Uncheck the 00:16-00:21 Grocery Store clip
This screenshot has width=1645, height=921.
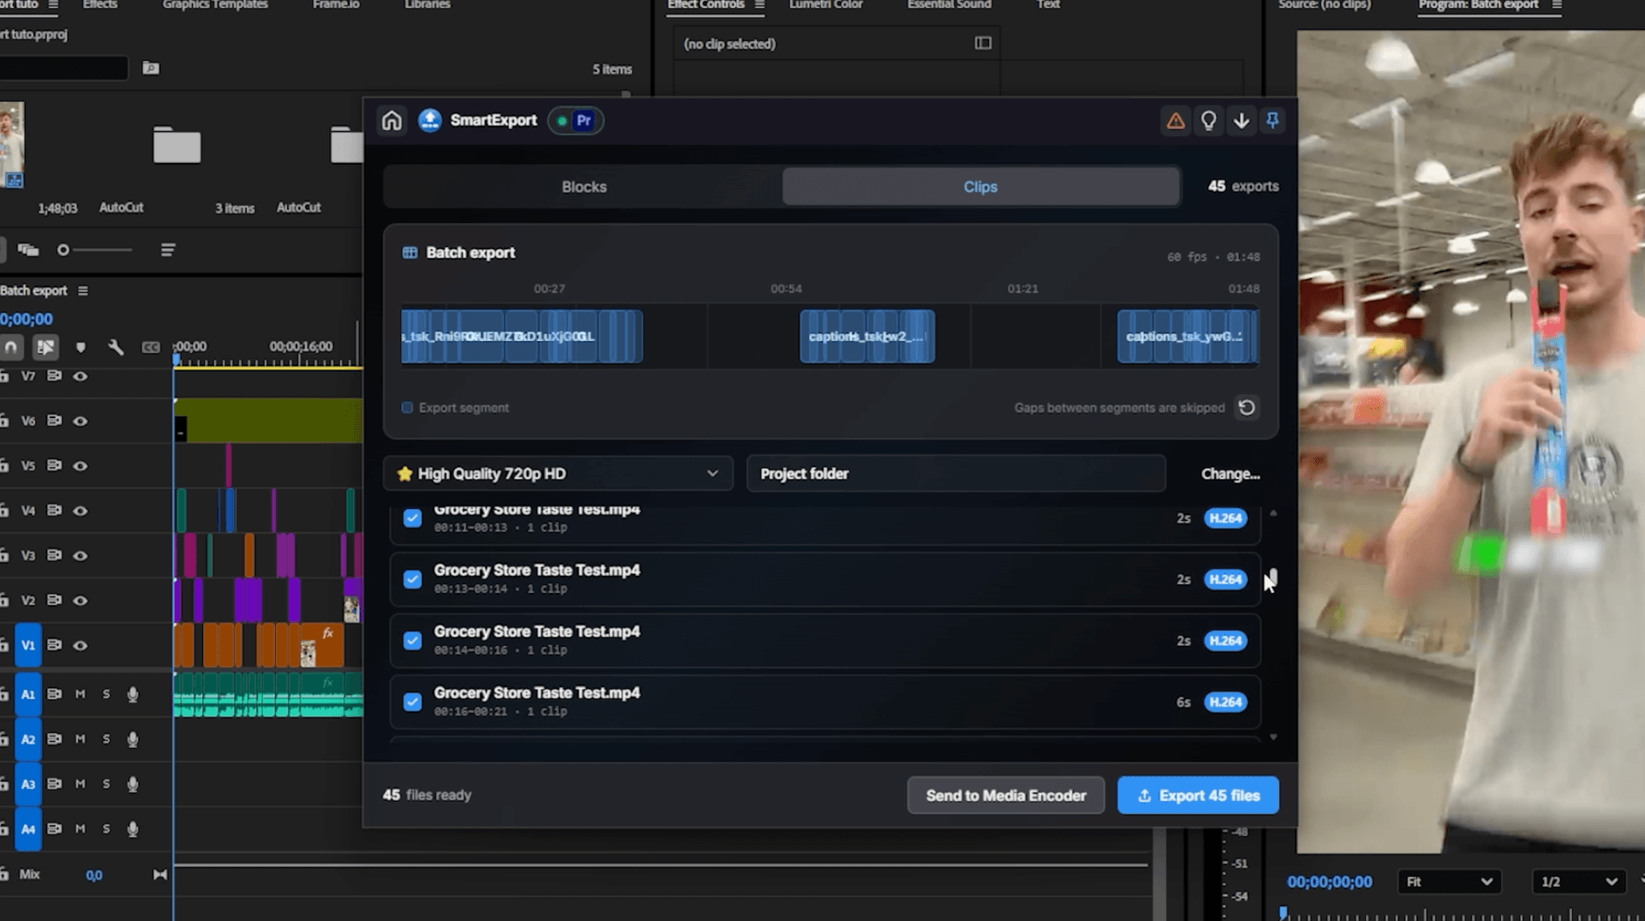coord(412,703)
